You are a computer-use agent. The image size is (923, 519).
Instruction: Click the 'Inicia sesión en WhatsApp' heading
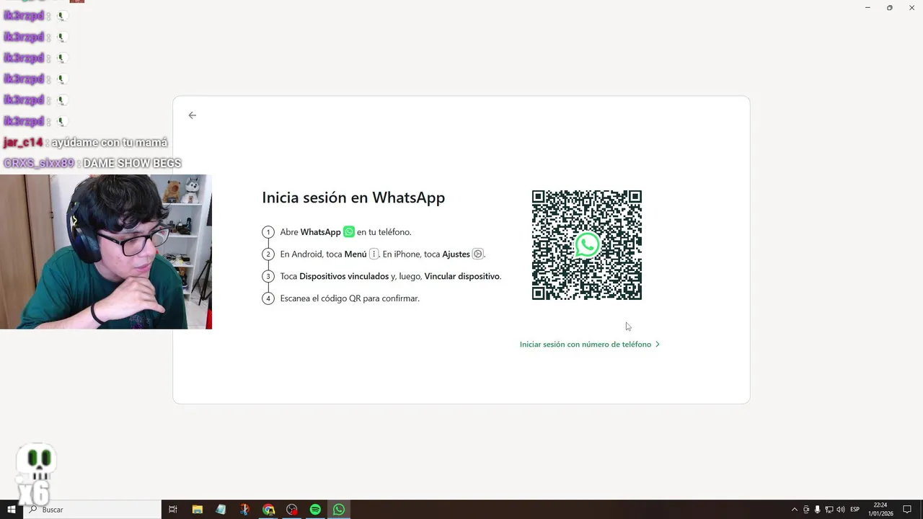click(x=353, y=198)
